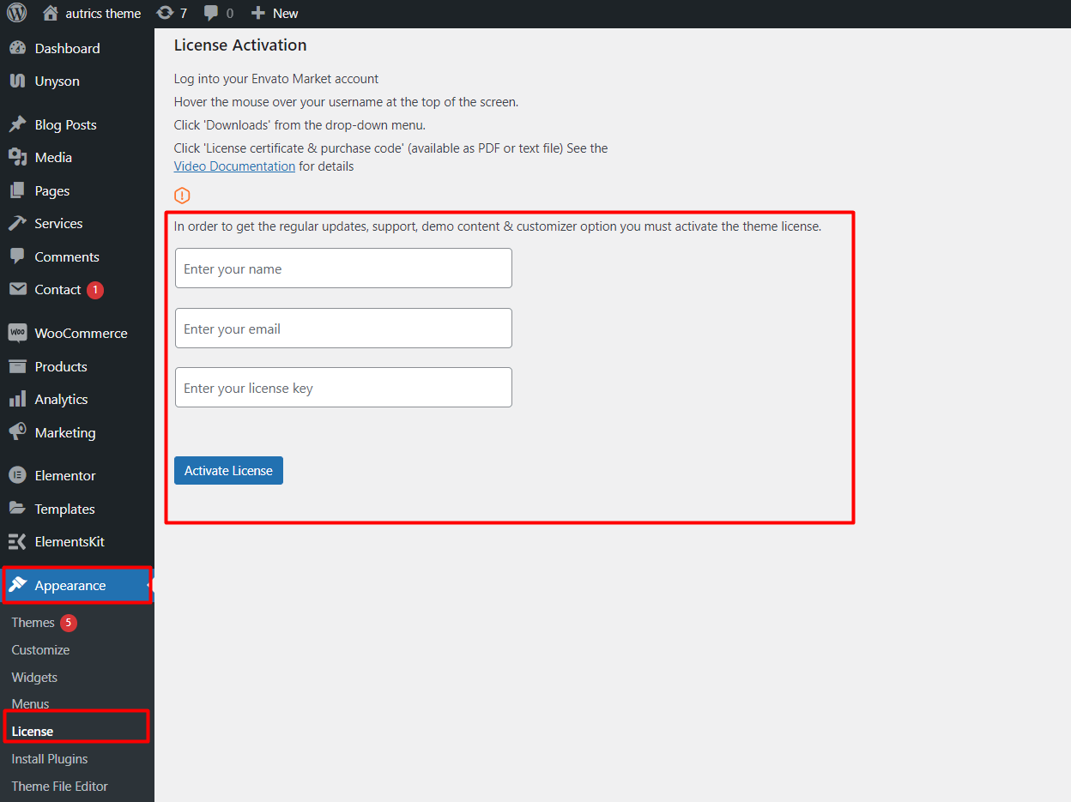Open WooCommerce settings
This screenshot has width=1071, height=802.
point(82,333)
